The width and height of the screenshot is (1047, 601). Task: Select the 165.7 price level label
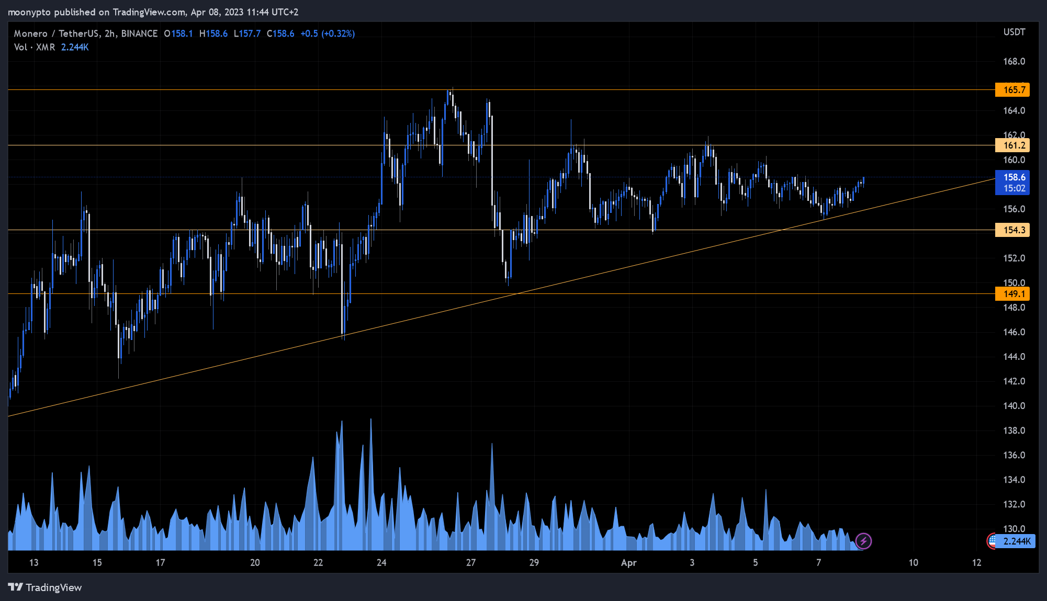click(x=1012, y=90)
